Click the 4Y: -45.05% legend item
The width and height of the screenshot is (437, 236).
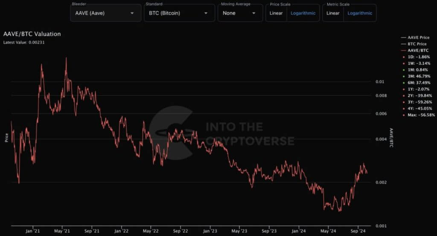[x=417, y=109]
